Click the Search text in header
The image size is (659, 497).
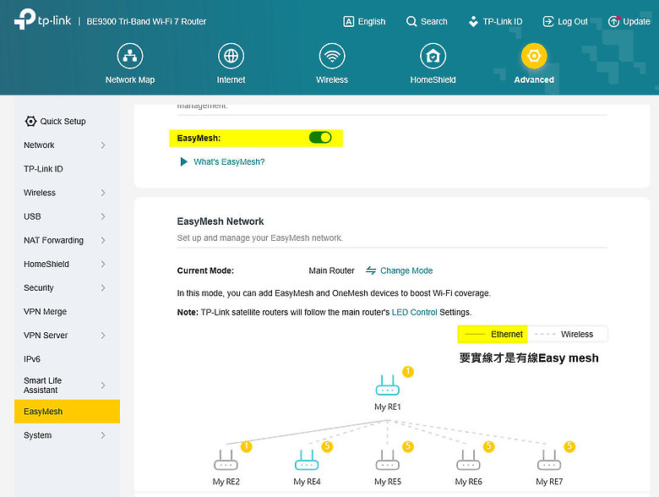434,21
